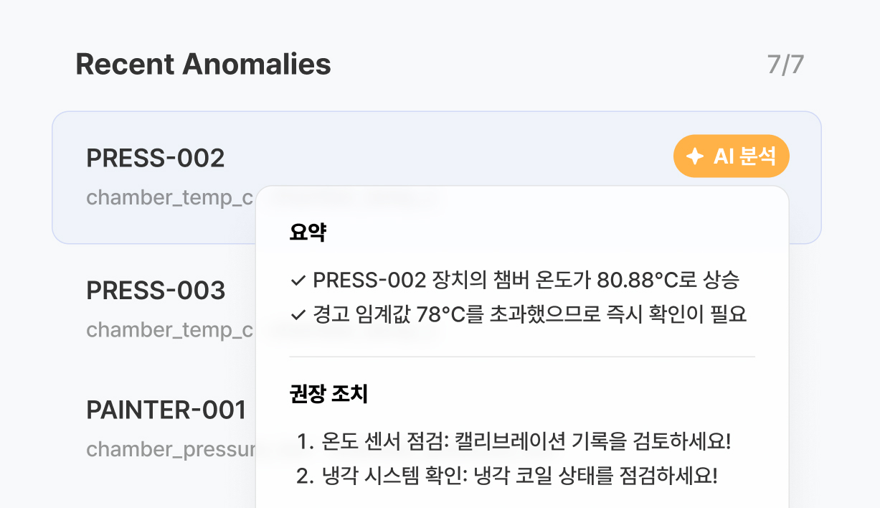Screen dimensions: 880x508
Task: Click the checkmark before PRESS-002 장치의 summary
Action: coord(298,281)
